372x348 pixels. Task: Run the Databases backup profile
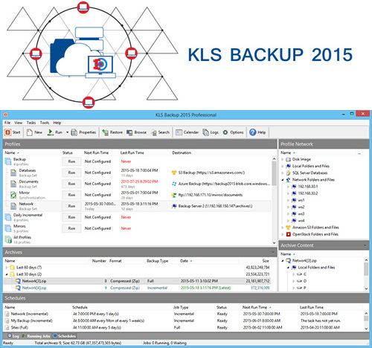coord(71,173)
